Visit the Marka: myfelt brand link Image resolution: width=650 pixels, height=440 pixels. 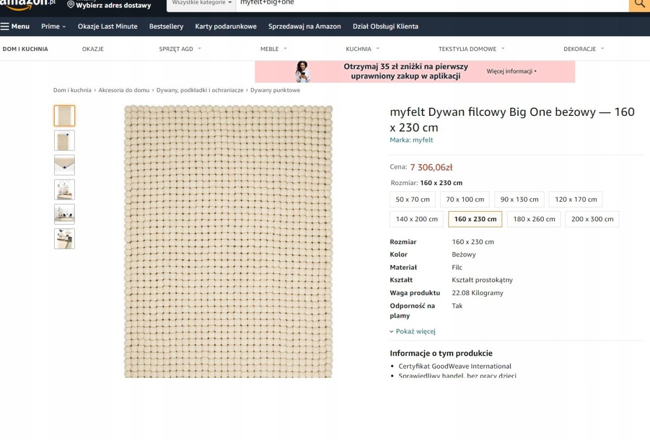click(411, 140)
